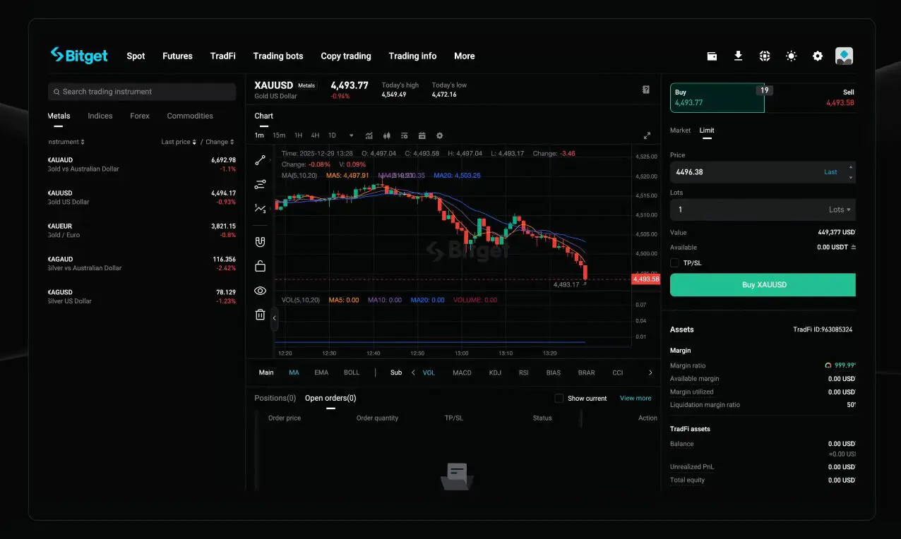Switch to the Forex tab
The width and height of the screenshot is (901, 539).
coord(140,116)
